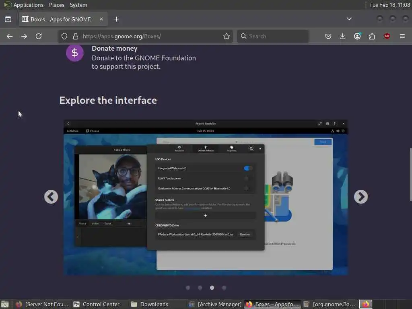This screenshot has height=309, width=412.
Task: Click the clock showing Tue Feb 18
Action: point(389,5)
